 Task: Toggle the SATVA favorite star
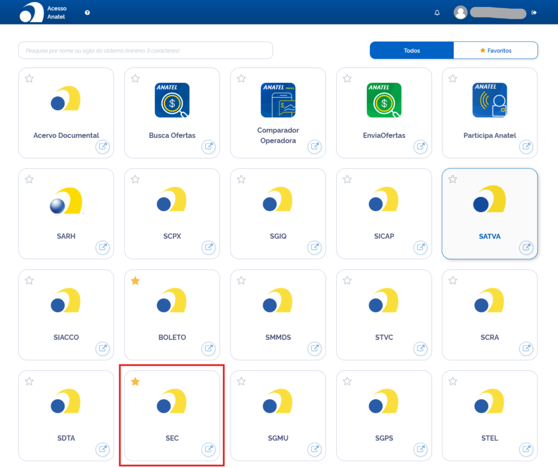[x=453, y=179]
